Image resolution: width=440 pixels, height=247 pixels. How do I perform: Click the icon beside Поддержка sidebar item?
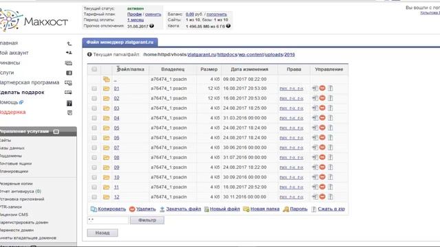click(69, 113)
